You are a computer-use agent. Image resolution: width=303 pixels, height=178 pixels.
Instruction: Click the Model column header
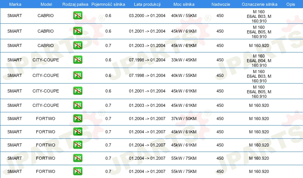coord(46,4)
